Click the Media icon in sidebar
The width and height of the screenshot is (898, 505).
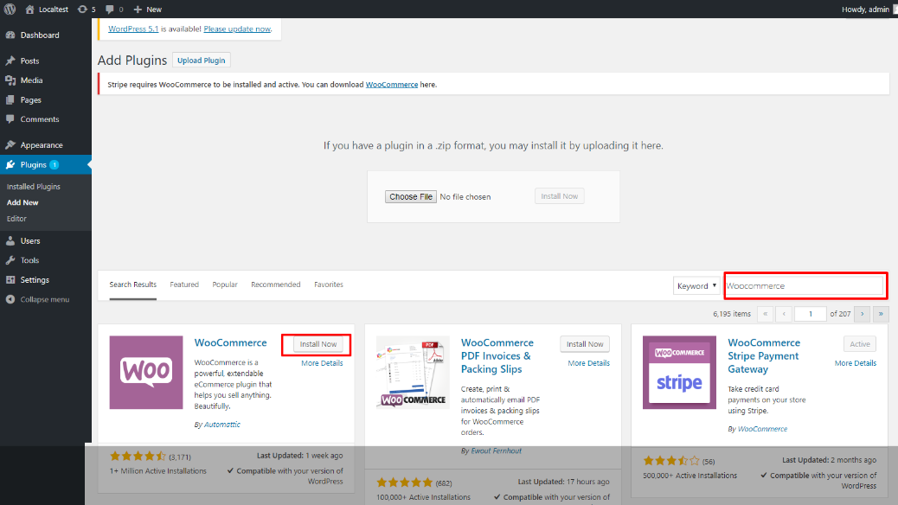pos(10,80)
